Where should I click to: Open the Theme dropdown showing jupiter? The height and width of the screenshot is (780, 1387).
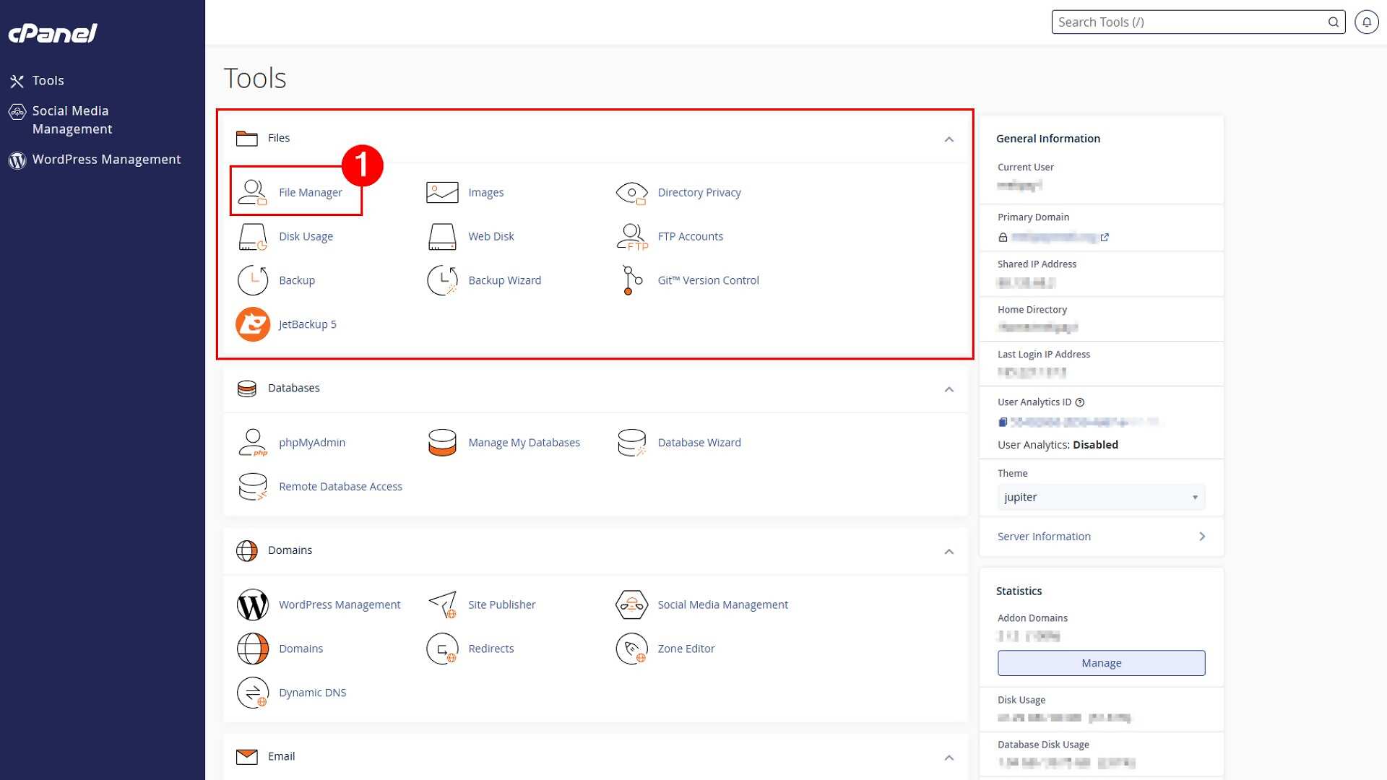click(x=1101, y=497)
